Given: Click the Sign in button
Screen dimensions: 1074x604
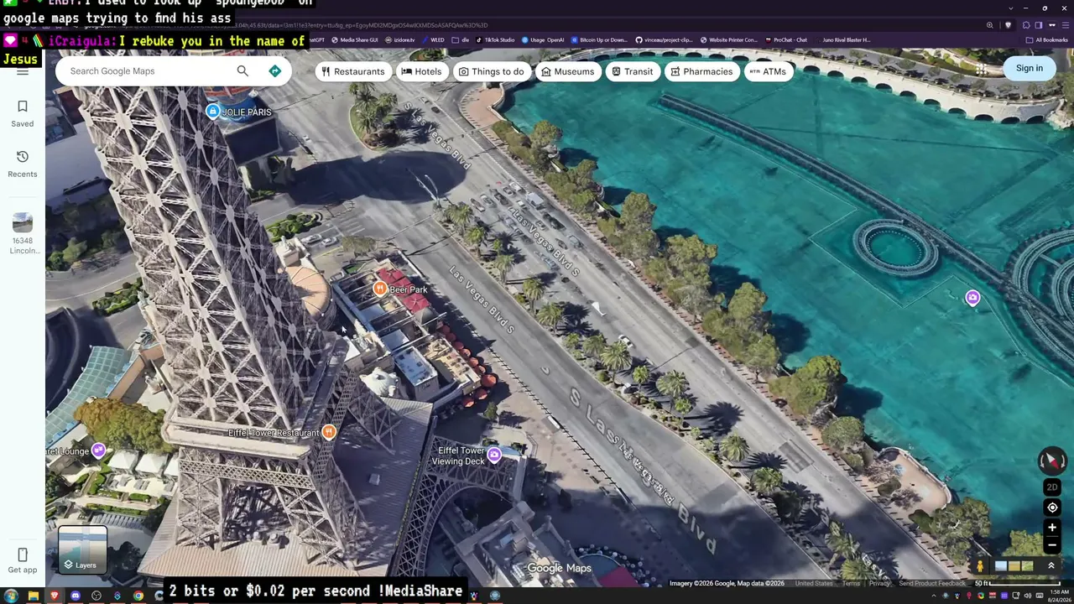Looking at the screenshot, I should 1029,69.
